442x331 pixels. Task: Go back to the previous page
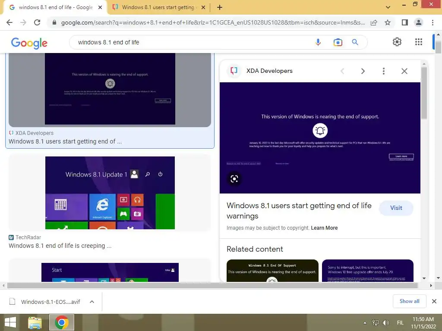(x=9, y=22)
